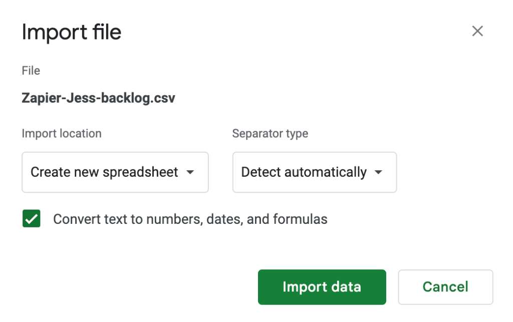
Task: Click the Import file dialog title
Action: pos(71,33)
